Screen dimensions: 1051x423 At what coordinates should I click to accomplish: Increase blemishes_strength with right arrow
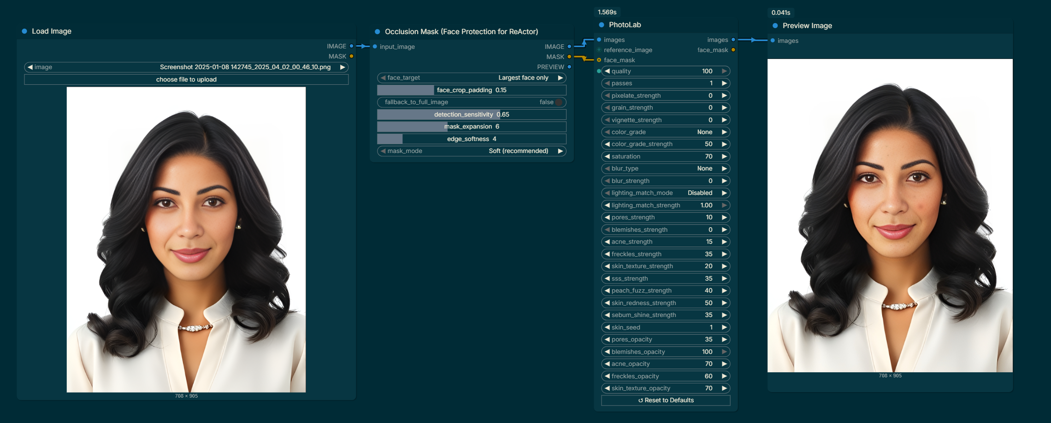click(724, 230)
